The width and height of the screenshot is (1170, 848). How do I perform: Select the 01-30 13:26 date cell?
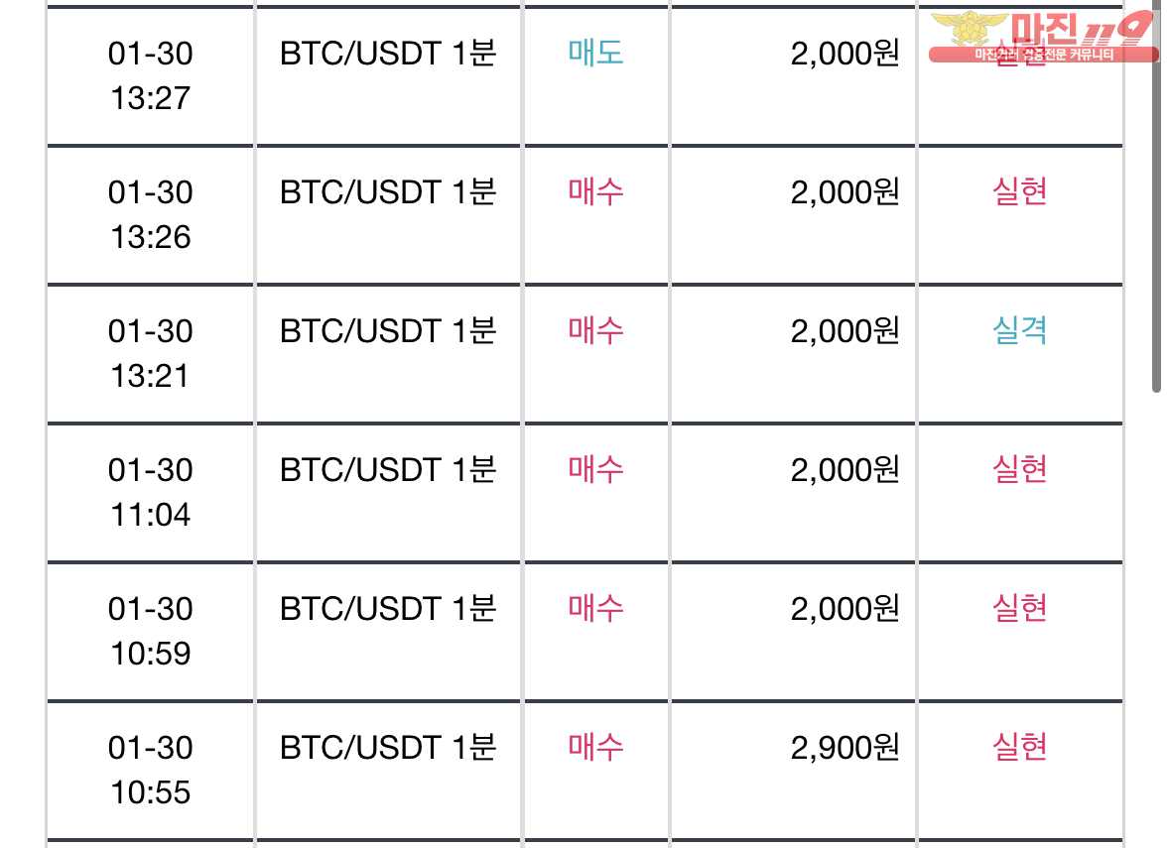tap(151, 214)
